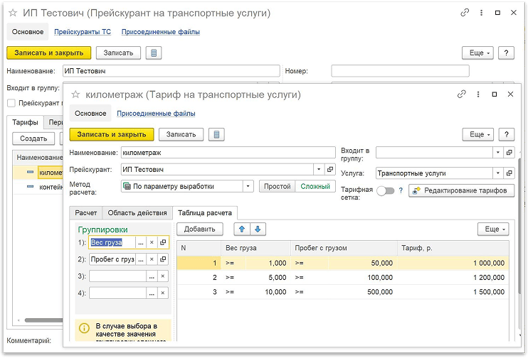The height and width of the screenshot is (358, 528).
Task: Click Записать in the tariff window
Action: [x=181, y=134]
